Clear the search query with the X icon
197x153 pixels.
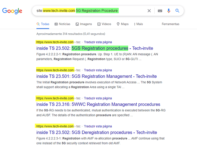pos(149,11)
